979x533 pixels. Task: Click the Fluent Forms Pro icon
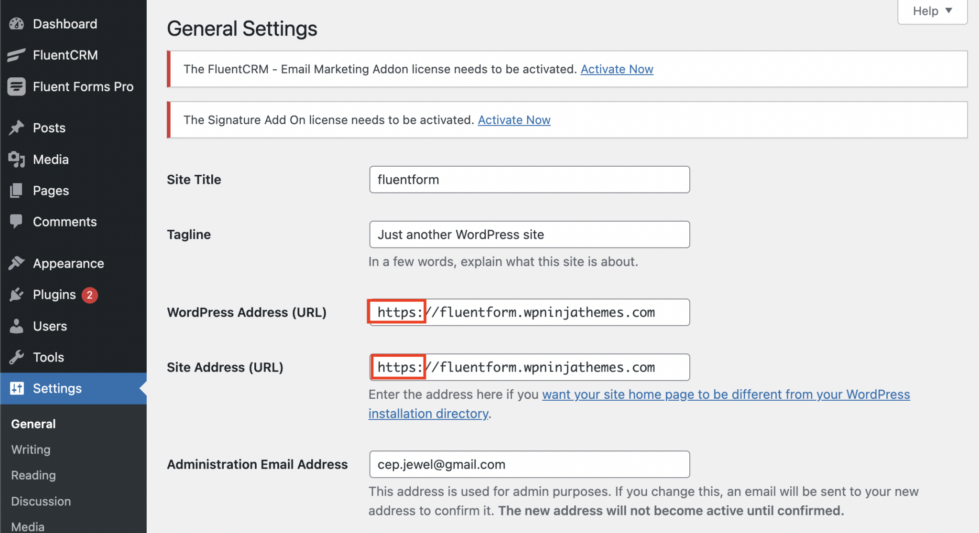click(16, 87)
